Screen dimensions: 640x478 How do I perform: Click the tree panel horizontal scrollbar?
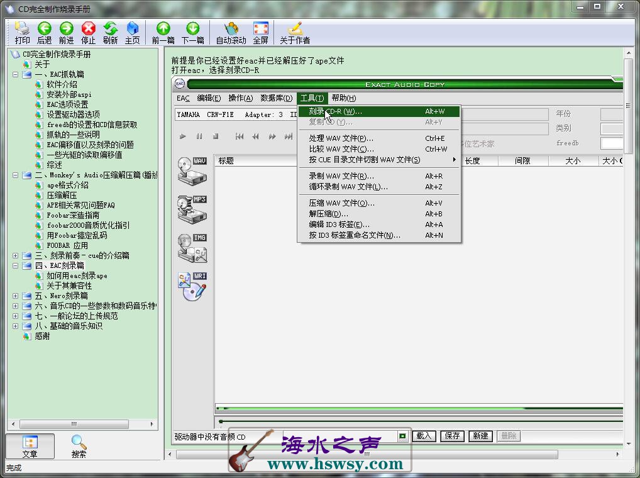point(74,424)
